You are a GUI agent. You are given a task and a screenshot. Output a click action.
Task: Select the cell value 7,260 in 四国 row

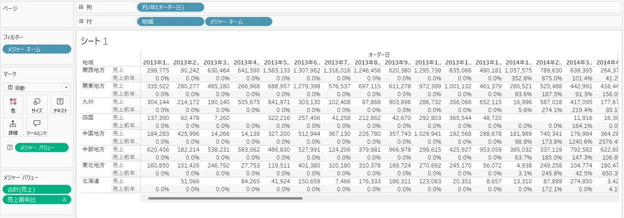[x=222, y=117]
